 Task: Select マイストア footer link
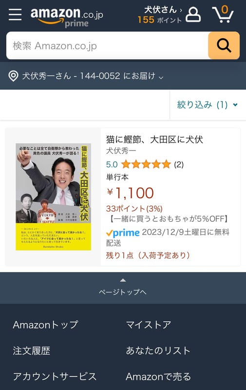click(x=149, y=325)
